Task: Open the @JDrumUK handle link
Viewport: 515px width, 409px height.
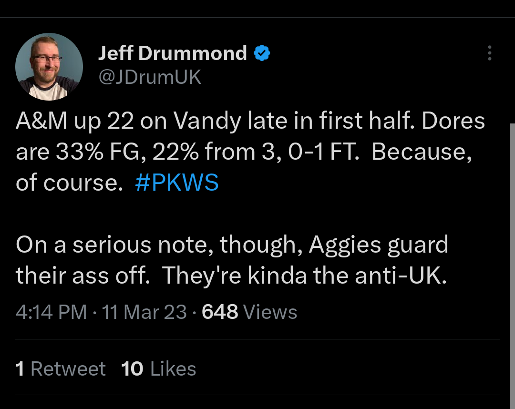Action: click(150, 77)
